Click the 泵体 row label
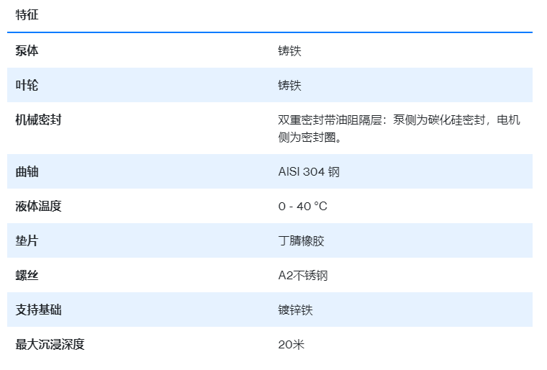Screen dimensions: 547x370 (x=27, y=51)
